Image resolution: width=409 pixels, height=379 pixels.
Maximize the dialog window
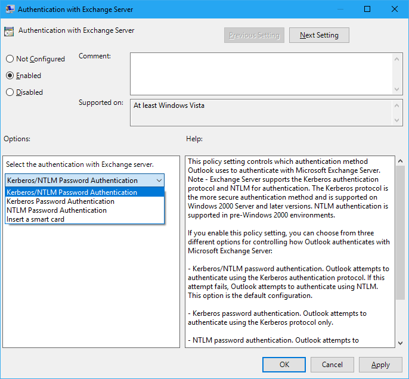[367, 9]
